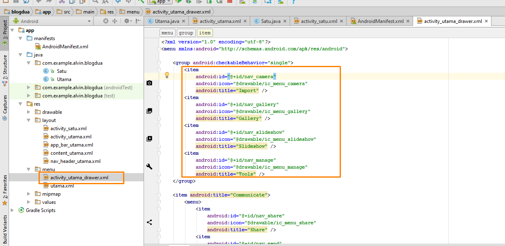Fold the group tag in editor gutter
Screen dimensions: 505x246
click(159, 63)
